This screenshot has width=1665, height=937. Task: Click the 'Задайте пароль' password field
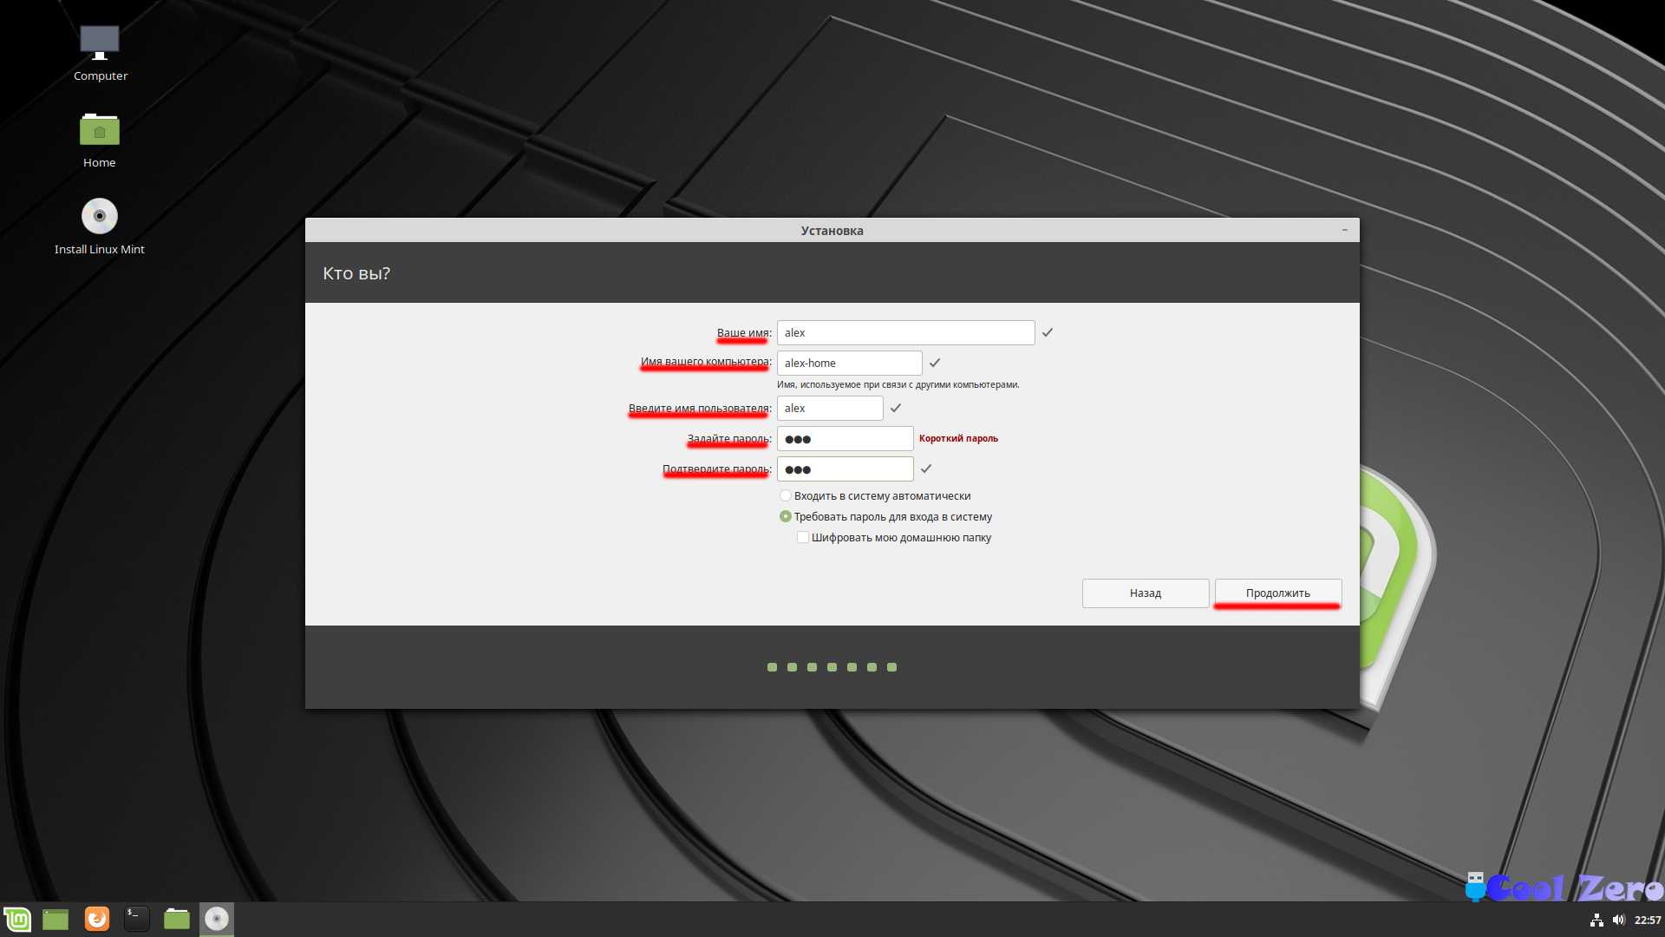pyautogui.click(x=845, y=439)
